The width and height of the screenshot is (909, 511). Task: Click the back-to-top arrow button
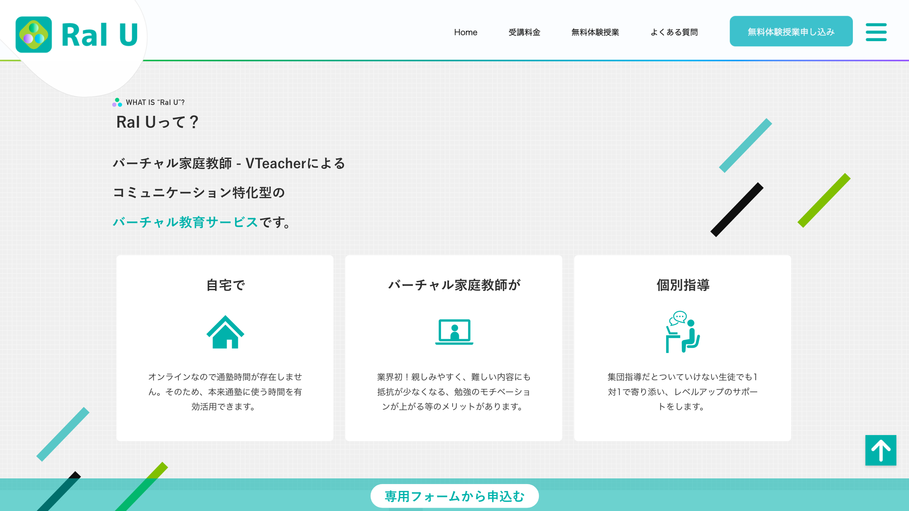point(881,450)
